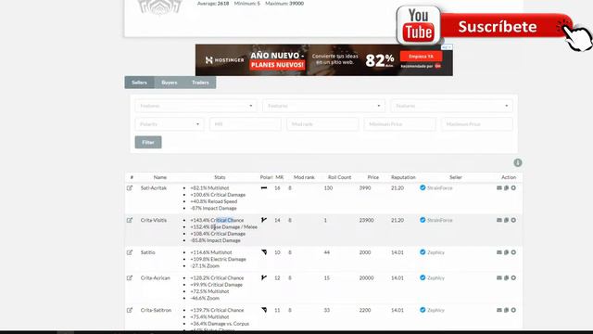Viewport: 593px width, 334px height.
Task: Click price 23900 in Crita-Visitis row
Action: point(367,220)
